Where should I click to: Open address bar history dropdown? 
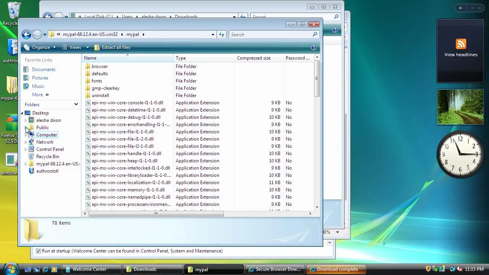click(x=213, y=34)
